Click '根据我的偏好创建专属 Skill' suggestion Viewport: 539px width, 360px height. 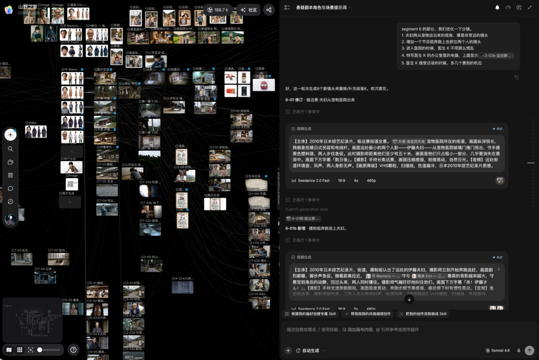click(x=310, y=314)
